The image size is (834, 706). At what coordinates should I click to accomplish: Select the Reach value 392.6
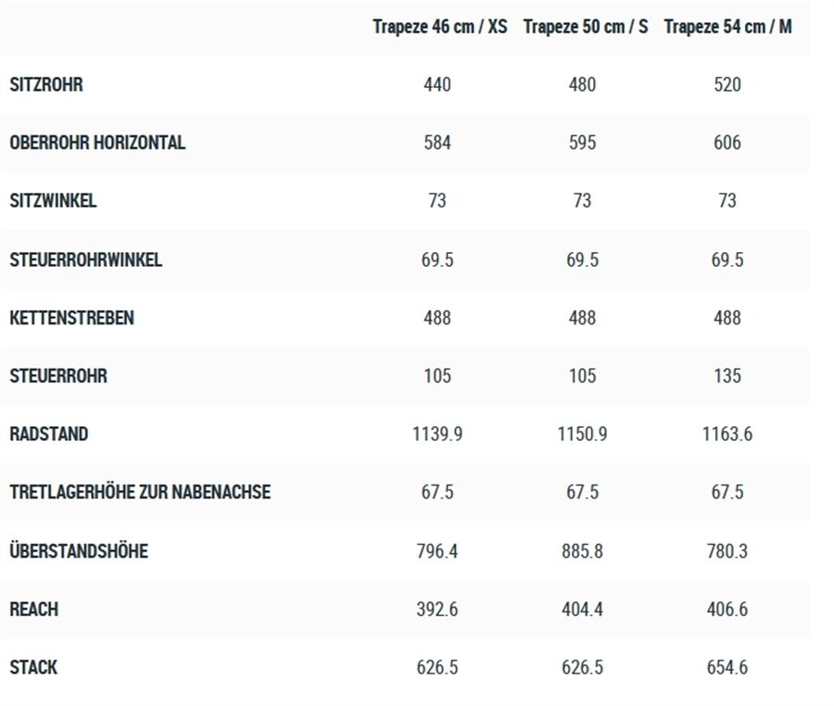click(x=437, y=609)
